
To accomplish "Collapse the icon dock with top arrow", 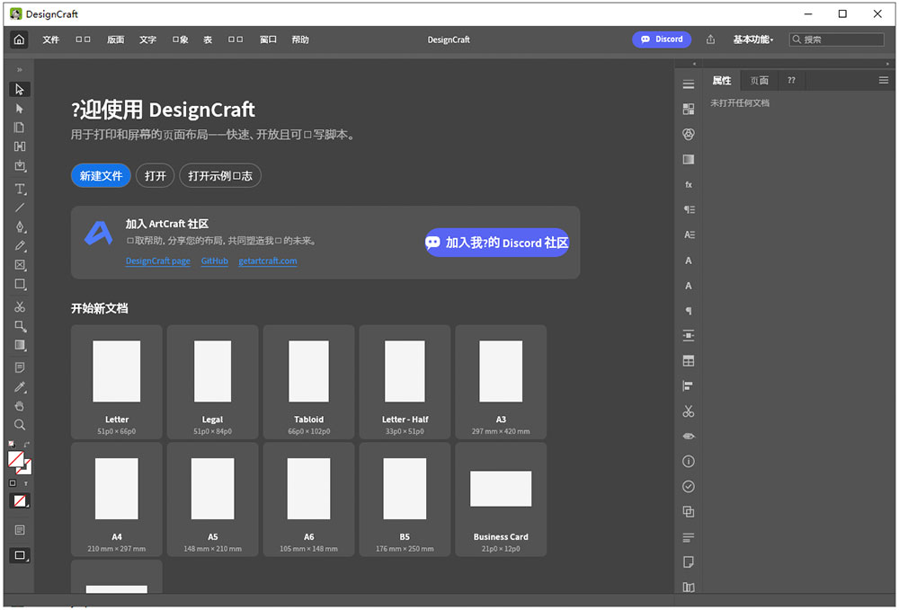I will pyautogui.click(x=694, y=64).
